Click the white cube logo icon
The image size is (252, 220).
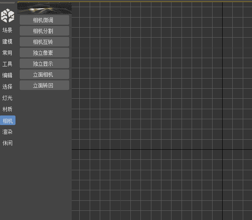(x=8, y=16)
